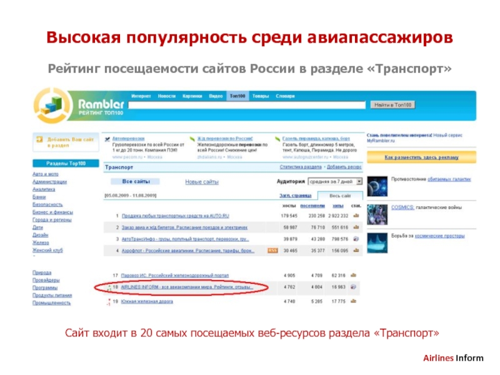This screenshot has height=375, width=500.
Task: Click the Top100 search input field
Action: point(247,105)
